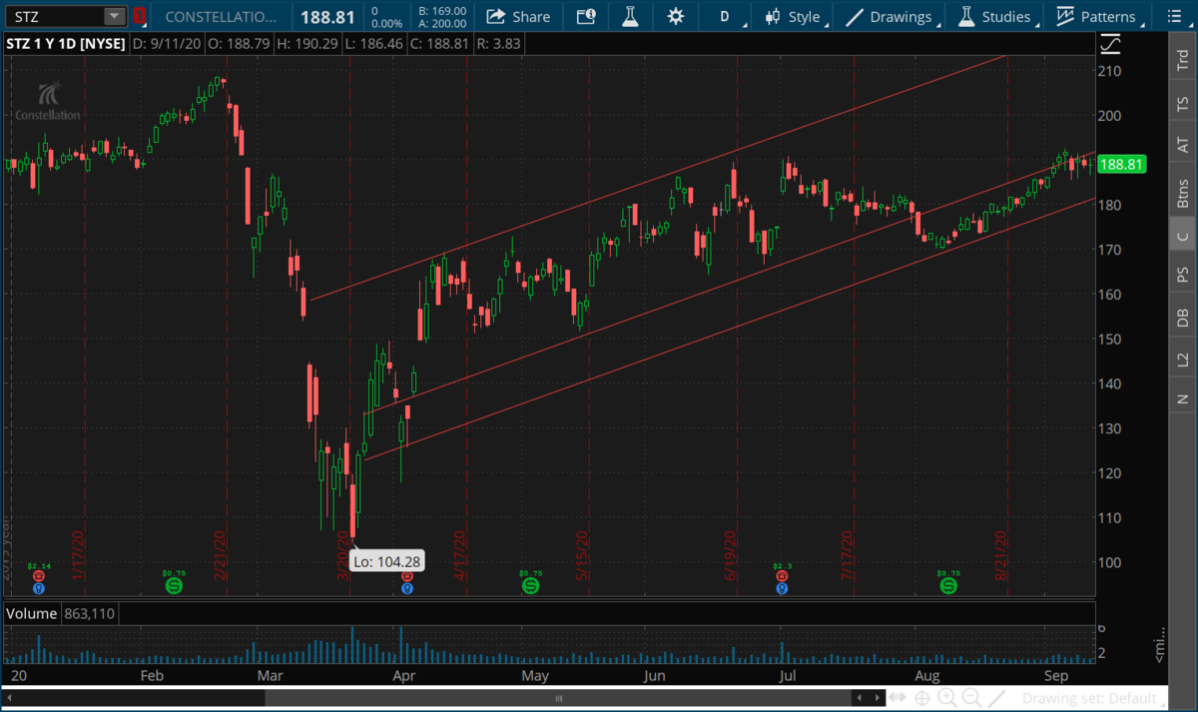The height and width of the screenshot is (712, 1198).
Task: Expand the STZ symbol dropdown arrow
Action: [114, 17]
